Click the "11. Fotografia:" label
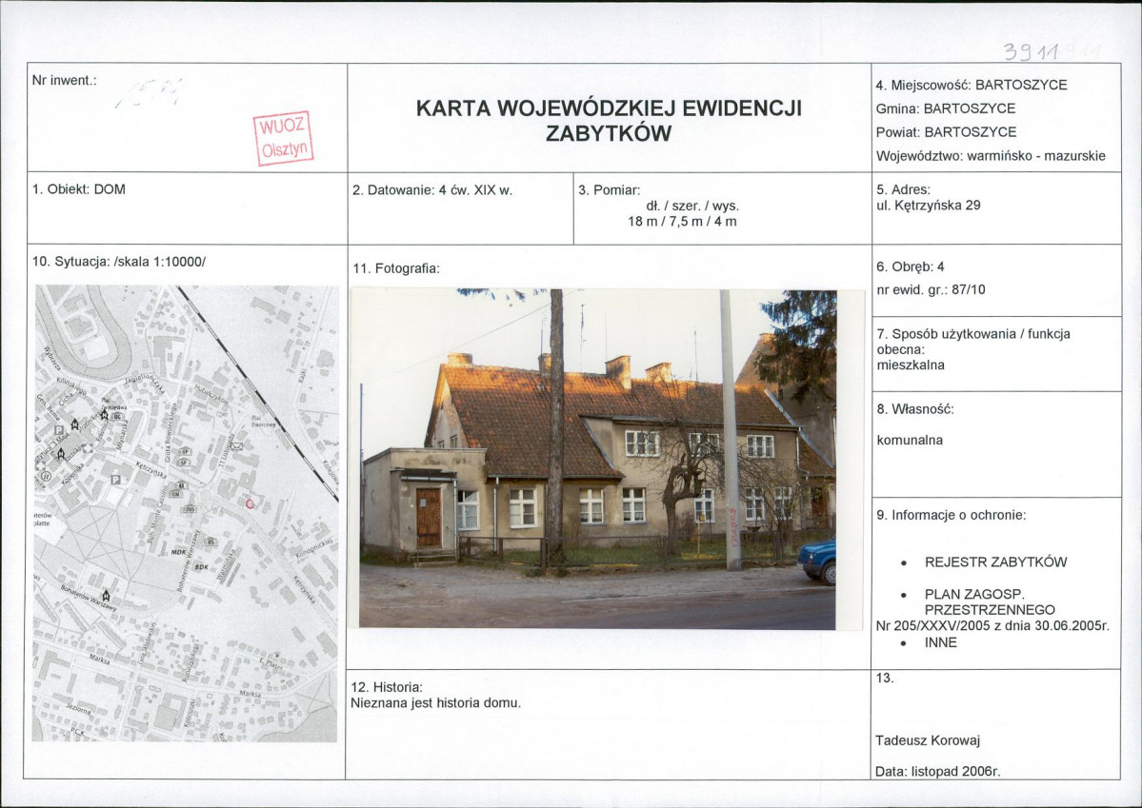Viewport: 1142px width, 808px height. tap(396, 268)
